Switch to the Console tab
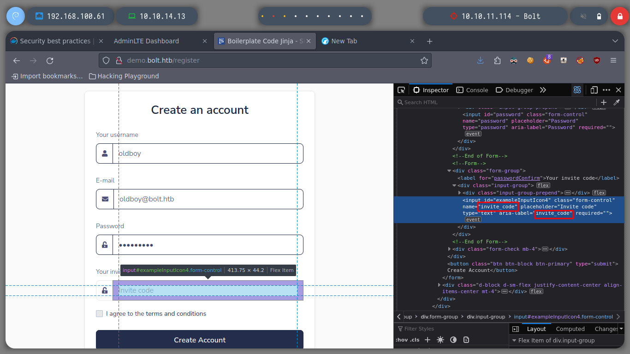This screenshot has height=354, width=630. pos(472,90)
